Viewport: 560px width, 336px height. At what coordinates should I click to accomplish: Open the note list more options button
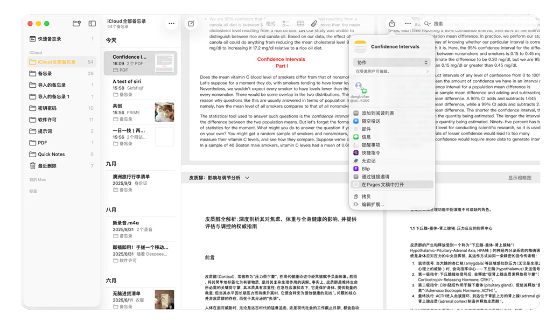point(171,24)
